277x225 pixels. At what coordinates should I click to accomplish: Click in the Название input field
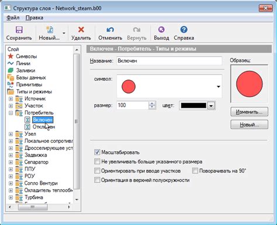tap(169, 61)
